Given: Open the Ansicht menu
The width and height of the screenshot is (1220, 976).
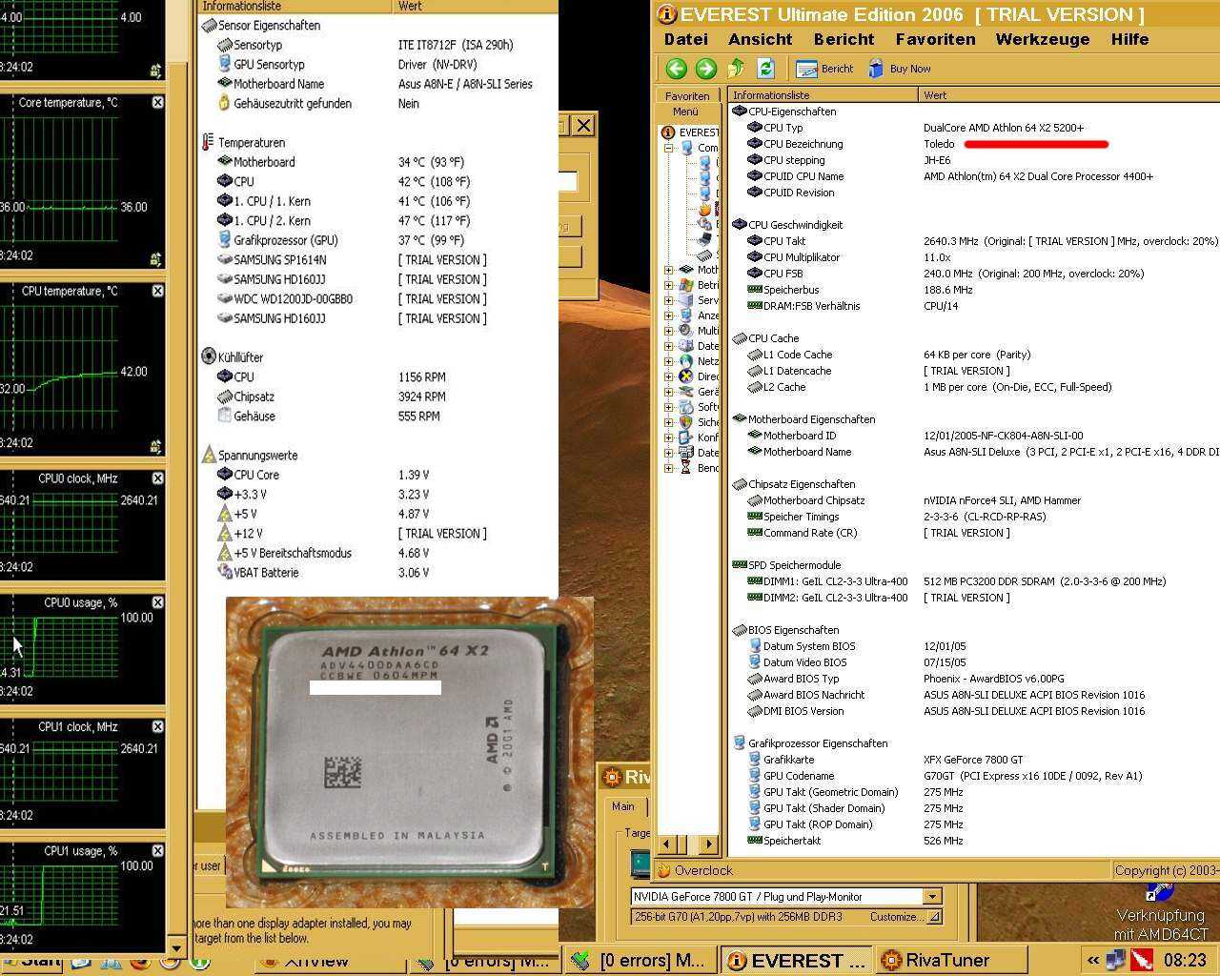Looking at the screenshot, I should click(760, 39).
